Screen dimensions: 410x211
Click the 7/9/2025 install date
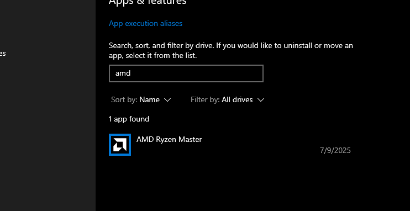click(x=335, y=151)
